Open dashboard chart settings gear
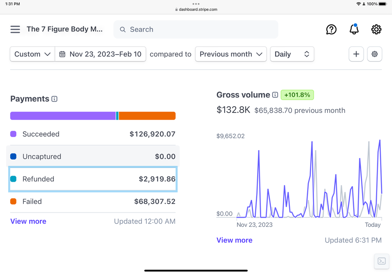This screenshot has height=274, width=392. pos(374,54)
